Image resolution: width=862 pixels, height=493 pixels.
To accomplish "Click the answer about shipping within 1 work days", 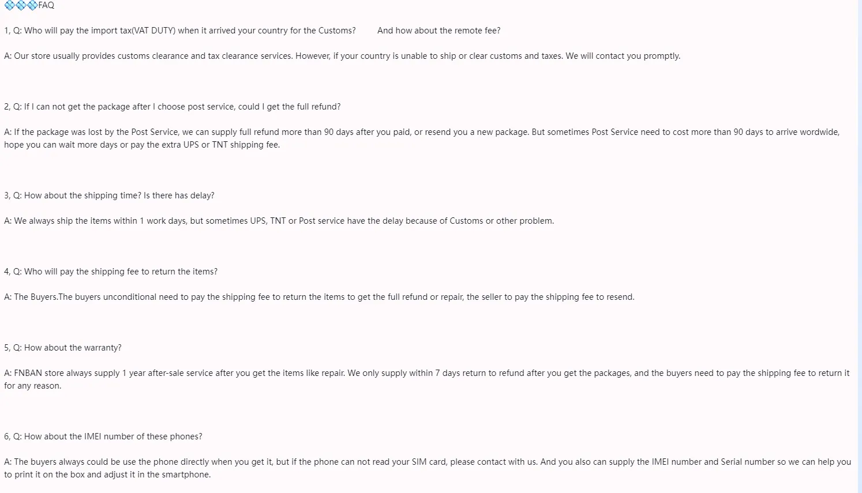I will (x=279, y=221).
